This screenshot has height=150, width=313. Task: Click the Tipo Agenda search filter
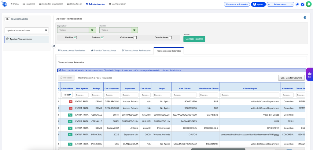coord(82,95)
